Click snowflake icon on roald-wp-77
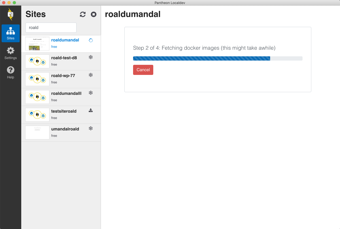This screenshot has width=340, height=229. [91, 75]
